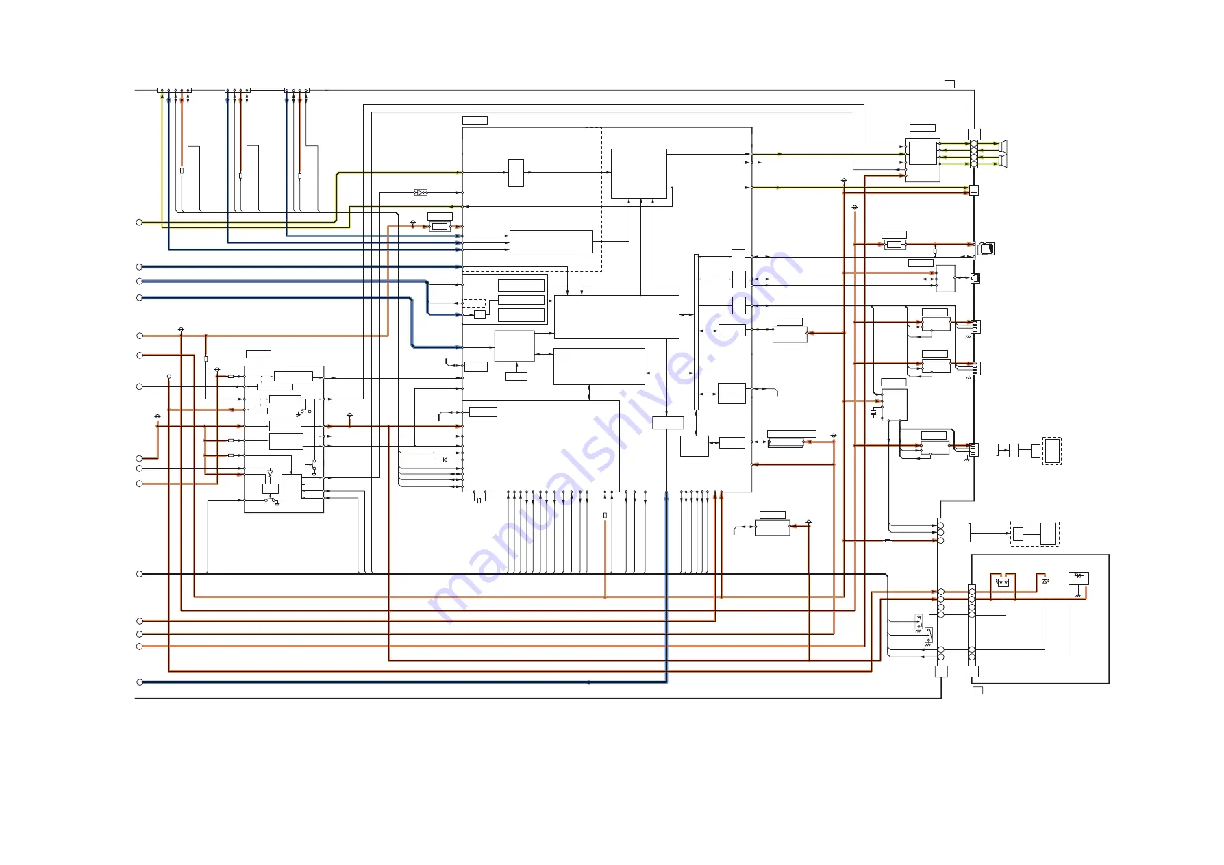Click the boxed photodiode sensor symbol
This screenshot has width=1224, height=865.
point(1079,577)
